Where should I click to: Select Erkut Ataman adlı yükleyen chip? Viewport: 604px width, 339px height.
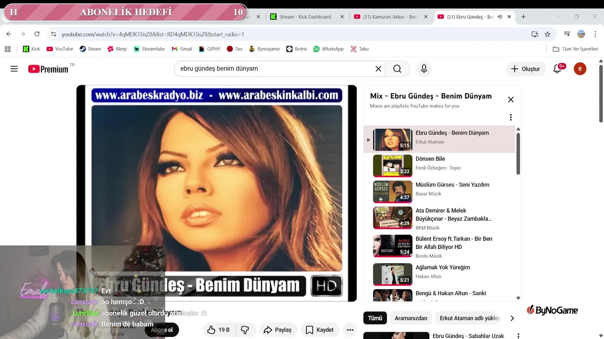[470, 318]
